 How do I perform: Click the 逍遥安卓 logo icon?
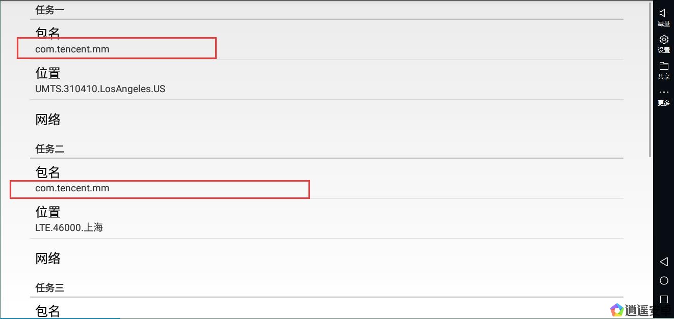(617, 309)
